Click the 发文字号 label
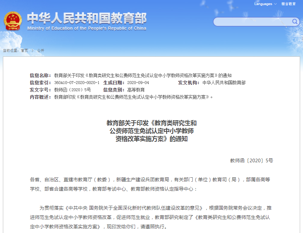 [40, 90]
